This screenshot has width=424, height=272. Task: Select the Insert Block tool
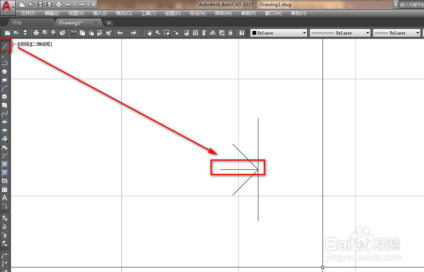[5, 139]
